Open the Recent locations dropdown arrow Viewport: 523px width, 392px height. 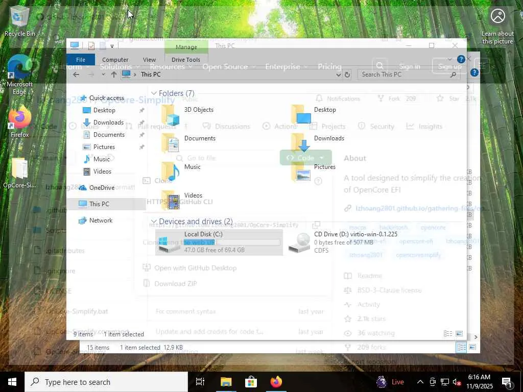(103, 75)
